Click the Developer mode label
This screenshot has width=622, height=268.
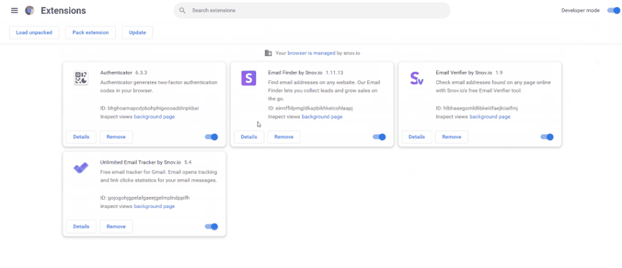pos(581,11)
